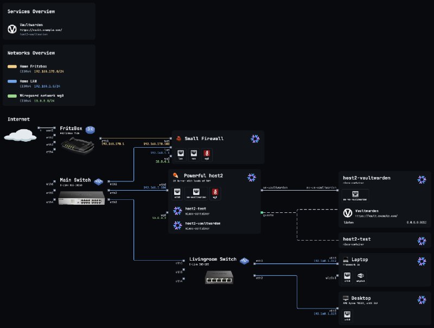The image size is (434, 328).
Task: Click the orange server icon on Powerful host2
Action: click(x=175, y=175)
